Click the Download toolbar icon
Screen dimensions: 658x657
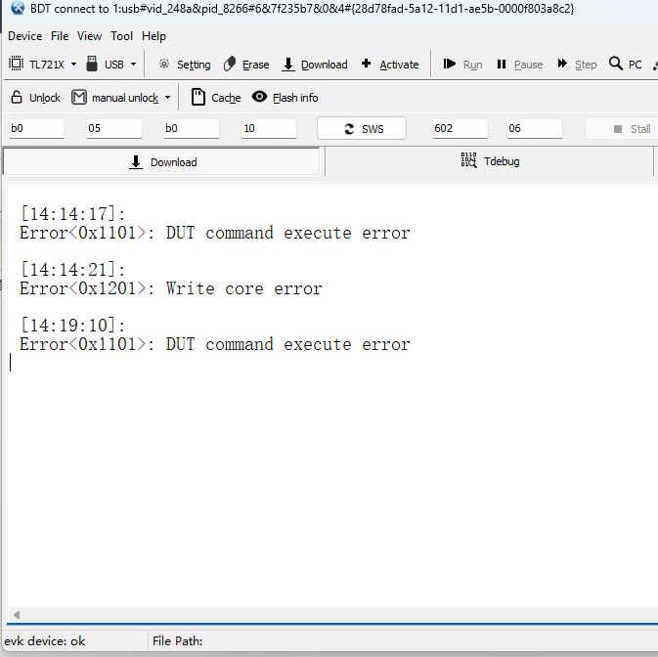[288, 65]
